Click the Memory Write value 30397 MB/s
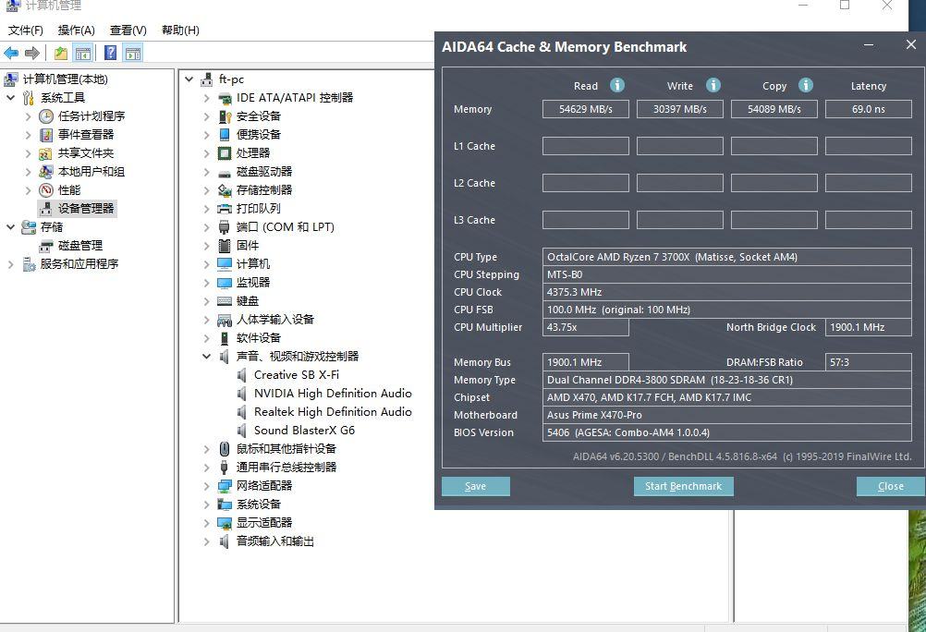 pyautogui.click(x=680, y=109)
